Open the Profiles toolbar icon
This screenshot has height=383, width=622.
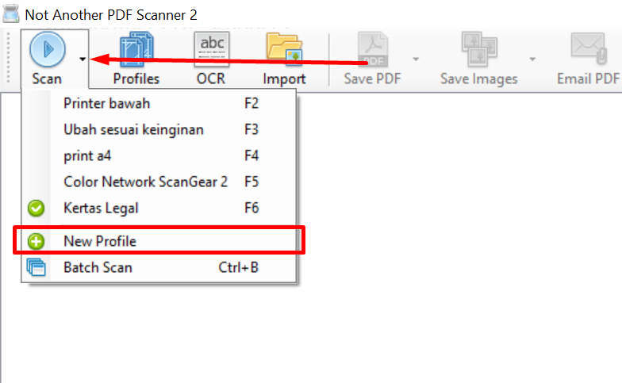point(136,49)
